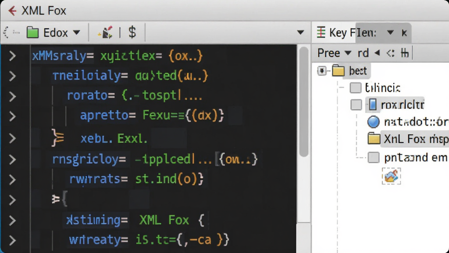Expand the xMMsraly code line chevron

pyautogui.click(x=12, y=56)
